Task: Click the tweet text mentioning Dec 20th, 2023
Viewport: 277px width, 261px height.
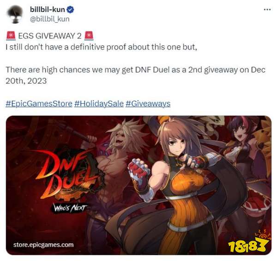Action: (135, 75)
